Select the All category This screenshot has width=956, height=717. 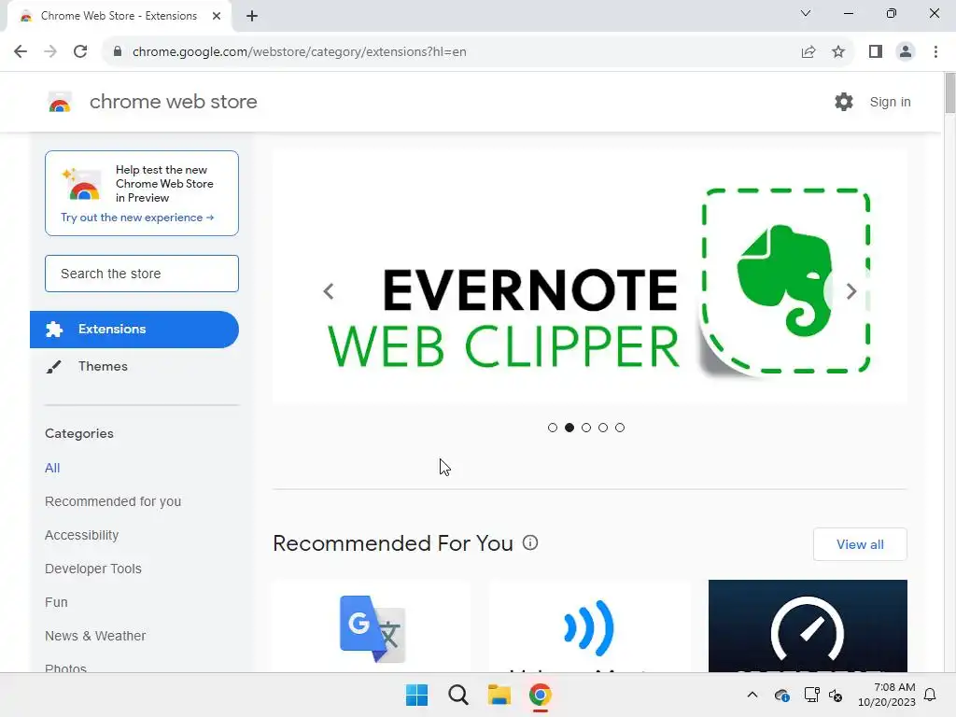(52, 468)
